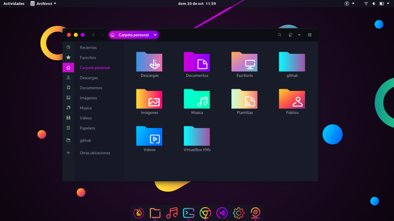Open Papelera in the sidebar

point(93,128)
